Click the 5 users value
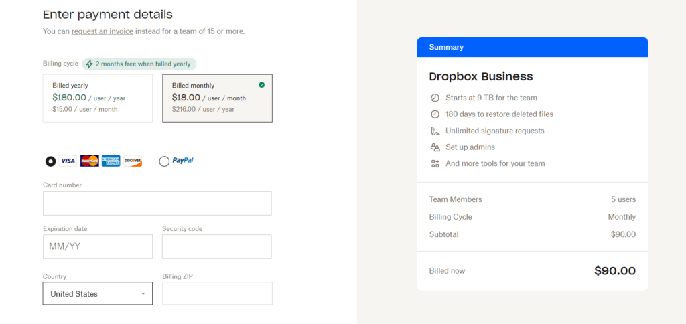The width and height of the screenshot is (686, 324). coord(624,199)
